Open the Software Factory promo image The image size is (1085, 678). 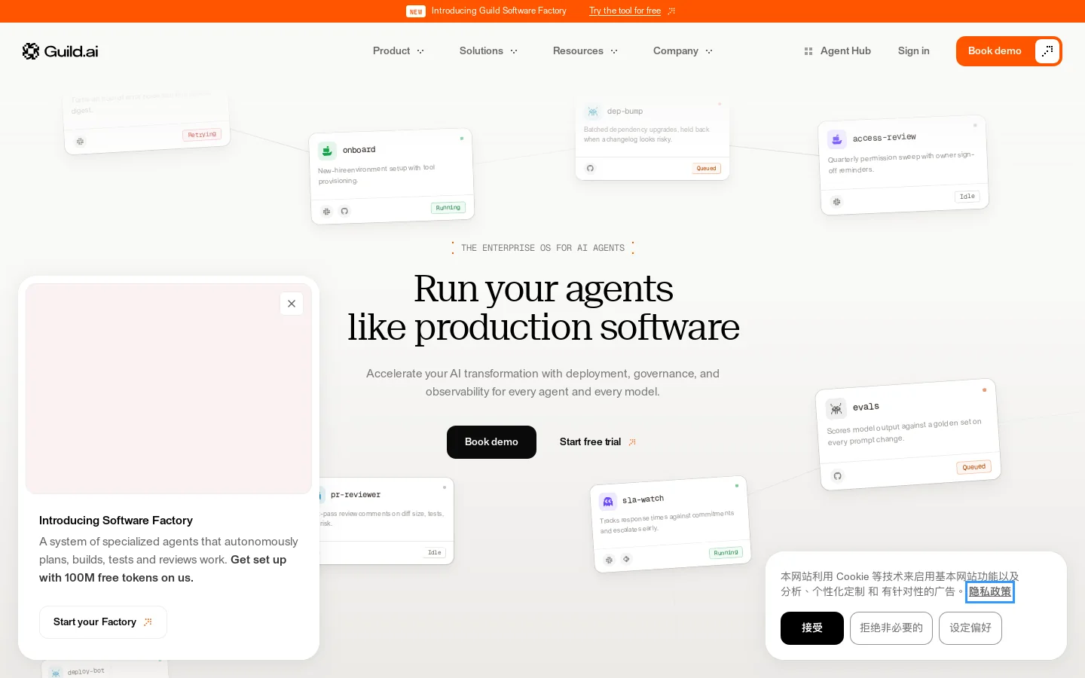coord(169,389)
